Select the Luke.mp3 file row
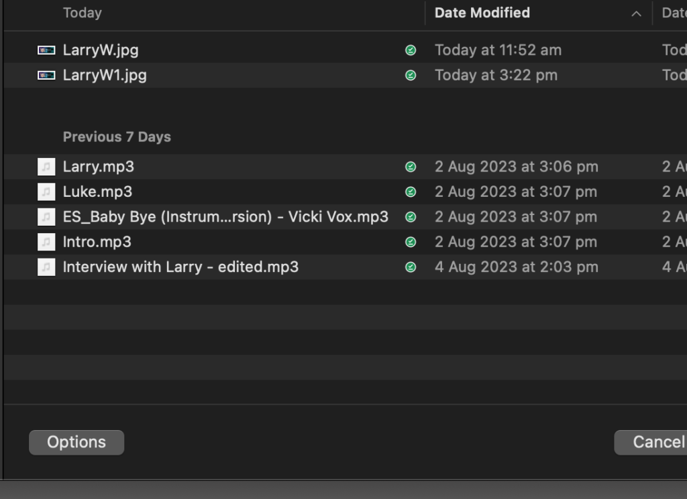687x499 pixels. (98, 192)
